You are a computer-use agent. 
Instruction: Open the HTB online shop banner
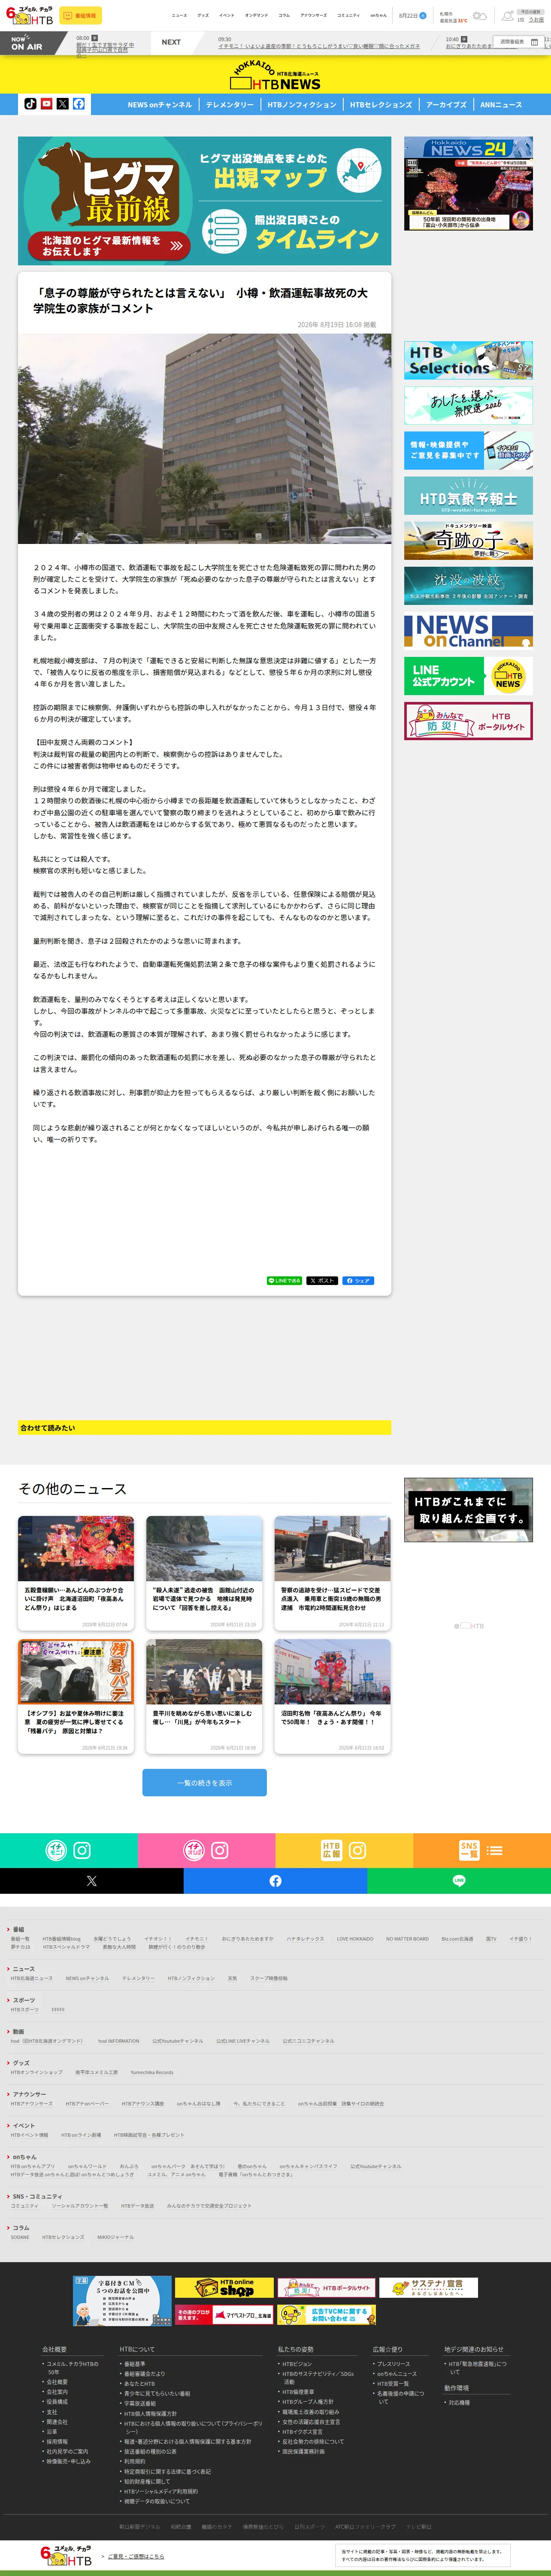coord(223,2287)
